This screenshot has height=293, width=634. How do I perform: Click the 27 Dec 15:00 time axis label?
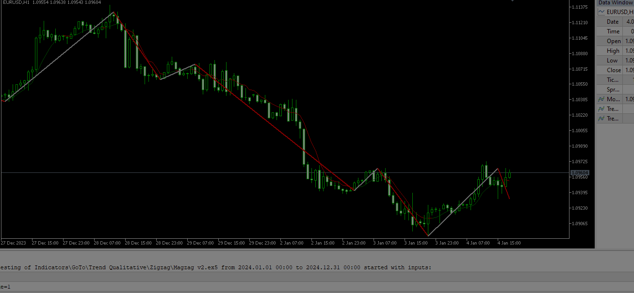45,243
